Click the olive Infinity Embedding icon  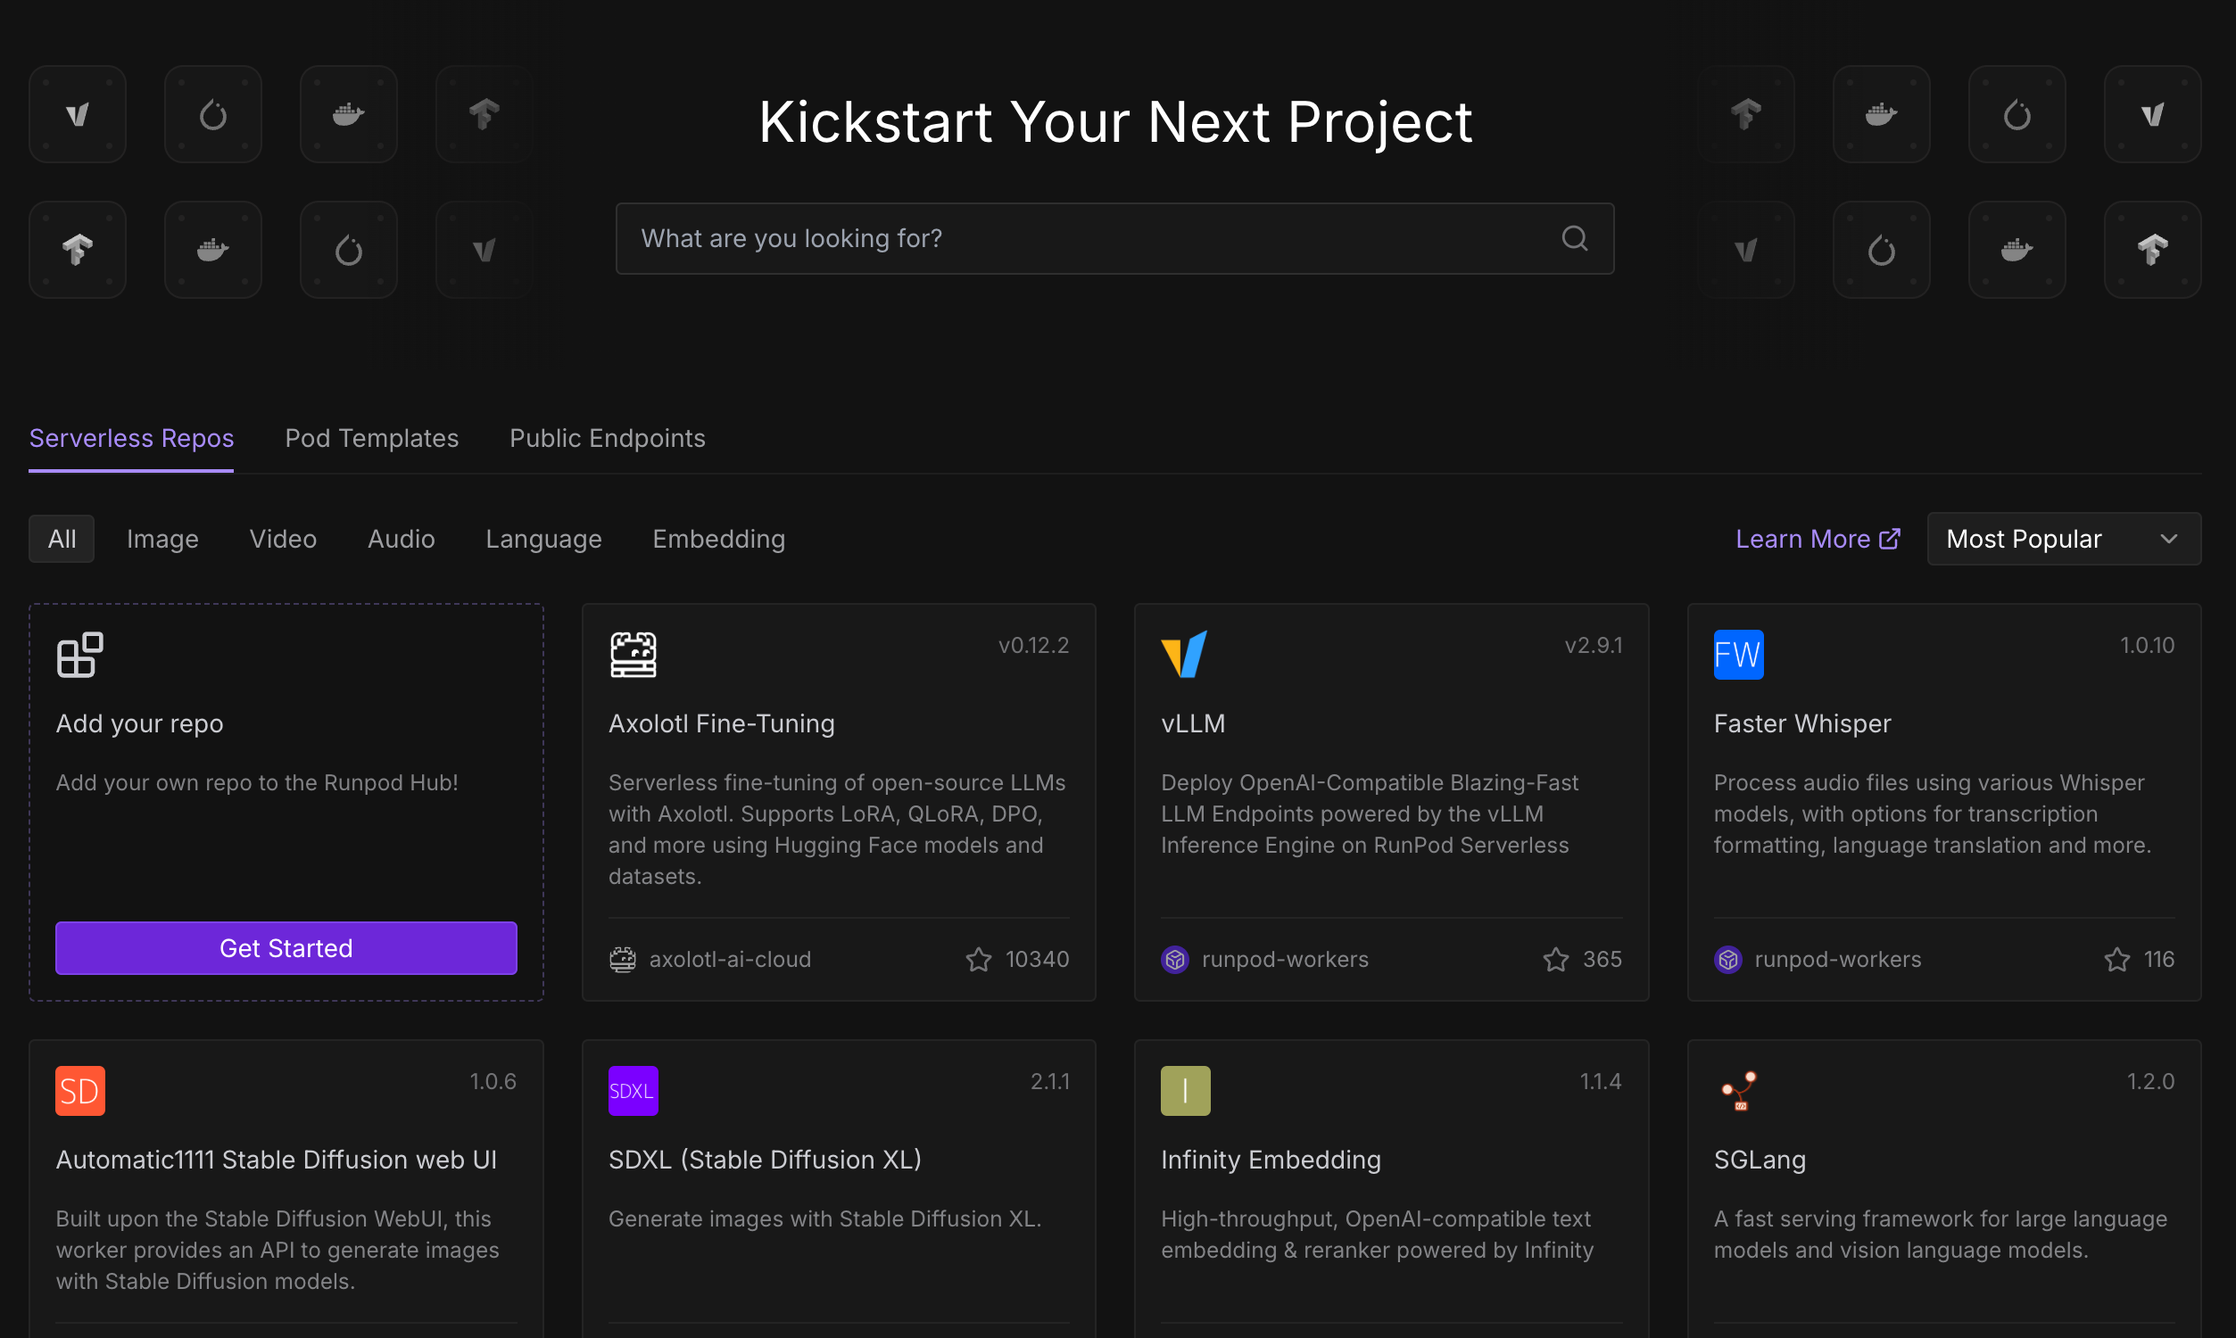point(1185,1091)
